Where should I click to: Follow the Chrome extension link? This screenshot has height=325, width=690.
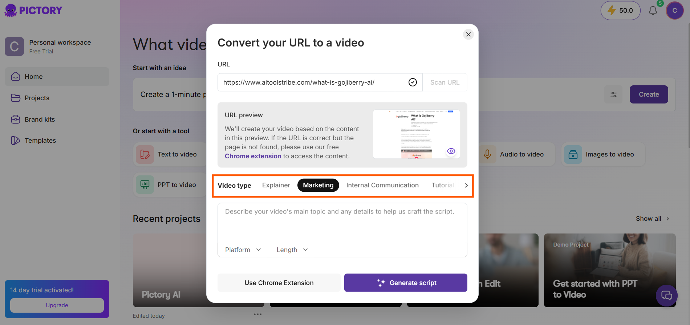[253, 156]
